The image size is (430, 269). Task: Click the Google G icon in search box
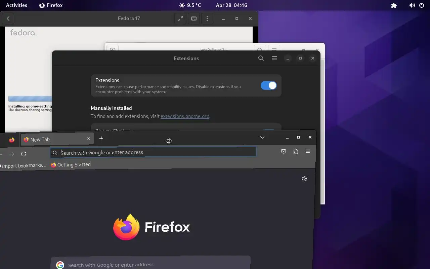60,265
